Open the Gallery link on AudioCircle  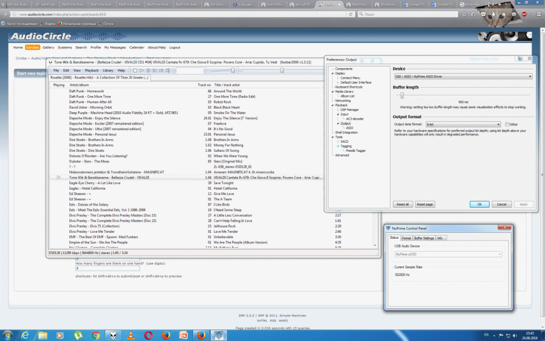coord(48,47)
